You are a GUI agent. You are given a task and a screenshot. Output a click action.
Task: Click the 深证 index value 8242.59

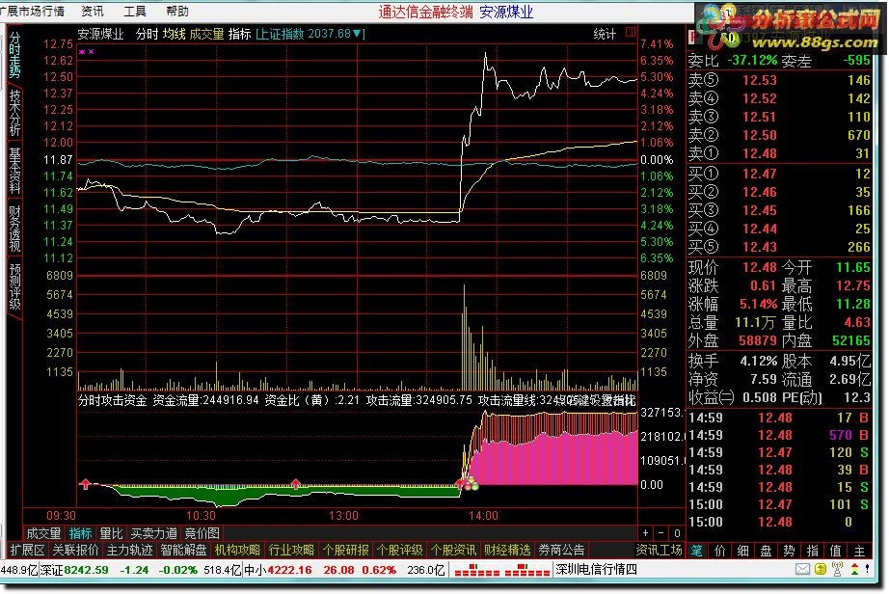pos(86,570)
